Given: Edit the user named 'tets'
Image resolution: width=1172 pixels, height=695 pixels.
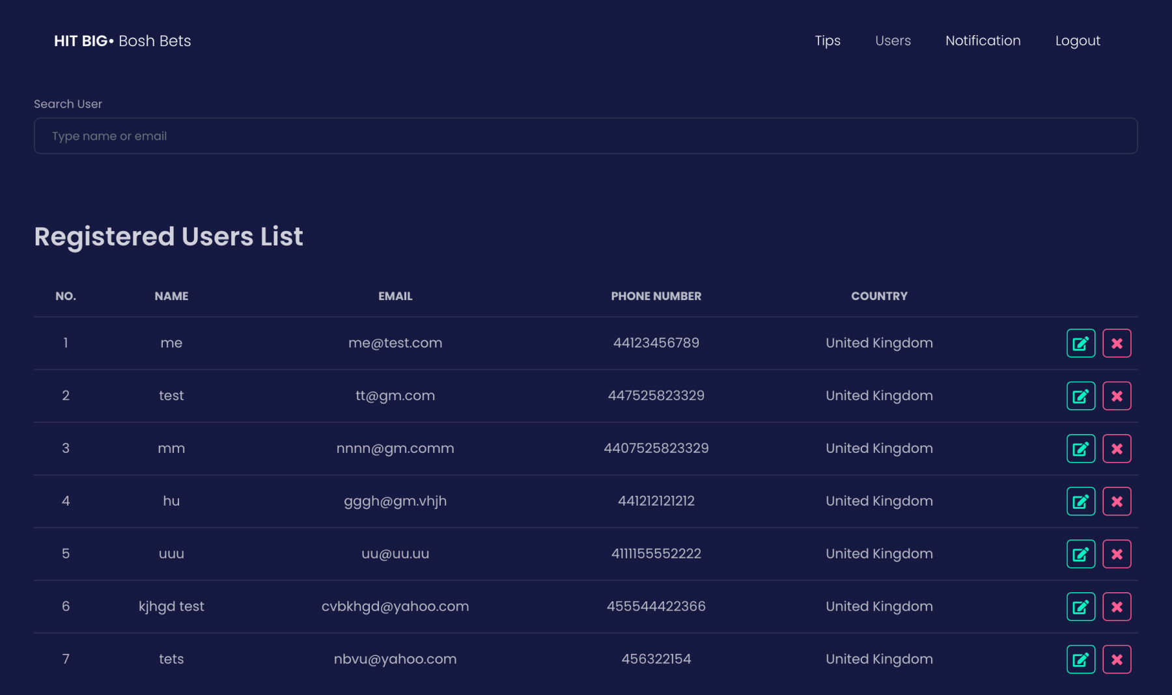Looking at the screenshot, I should (1080, 660).
